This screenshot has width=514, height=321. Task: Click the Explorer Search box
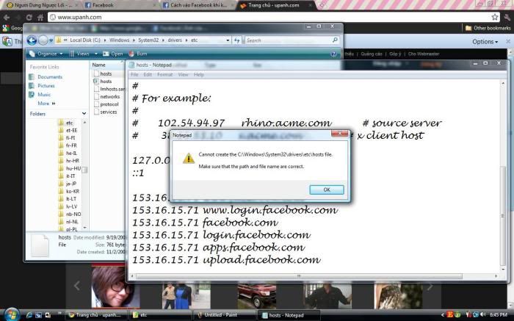point(289,40)
